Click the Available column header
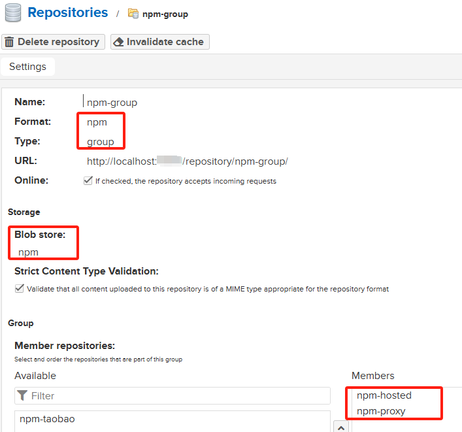 35,376
